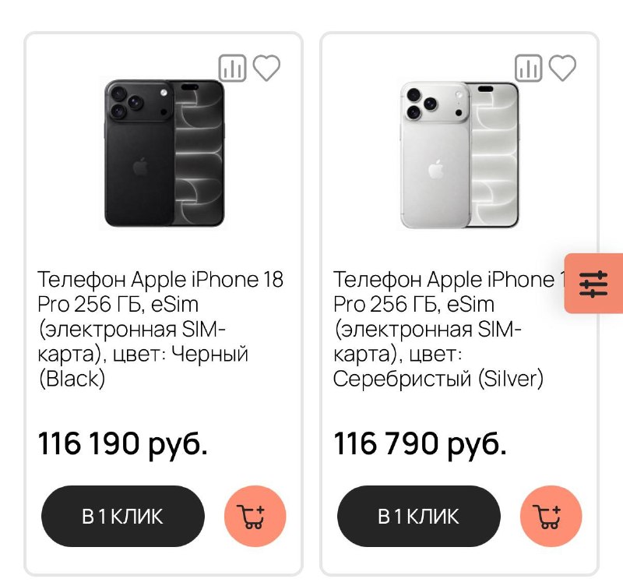The height and width of the screenshot is (586, 623).
Task: Buy silver iPhone with В 1 КЛИК
Action: click(419, 516)
